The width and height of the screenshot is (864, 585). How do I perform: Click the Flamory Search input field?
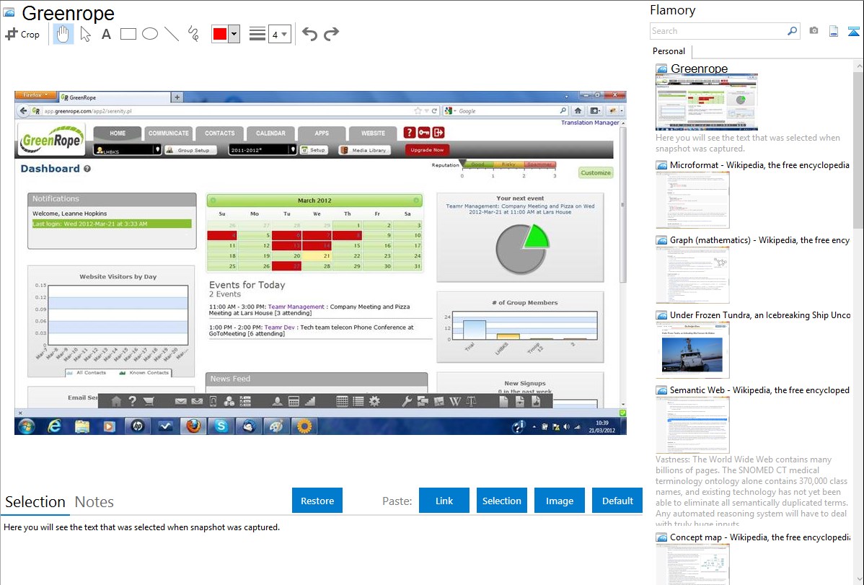click(718, 31)
